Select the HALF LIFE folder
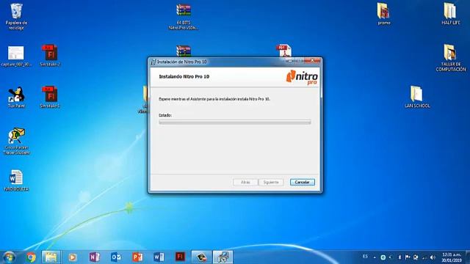This screenshot has width=470, height=264. coord(450,14)
